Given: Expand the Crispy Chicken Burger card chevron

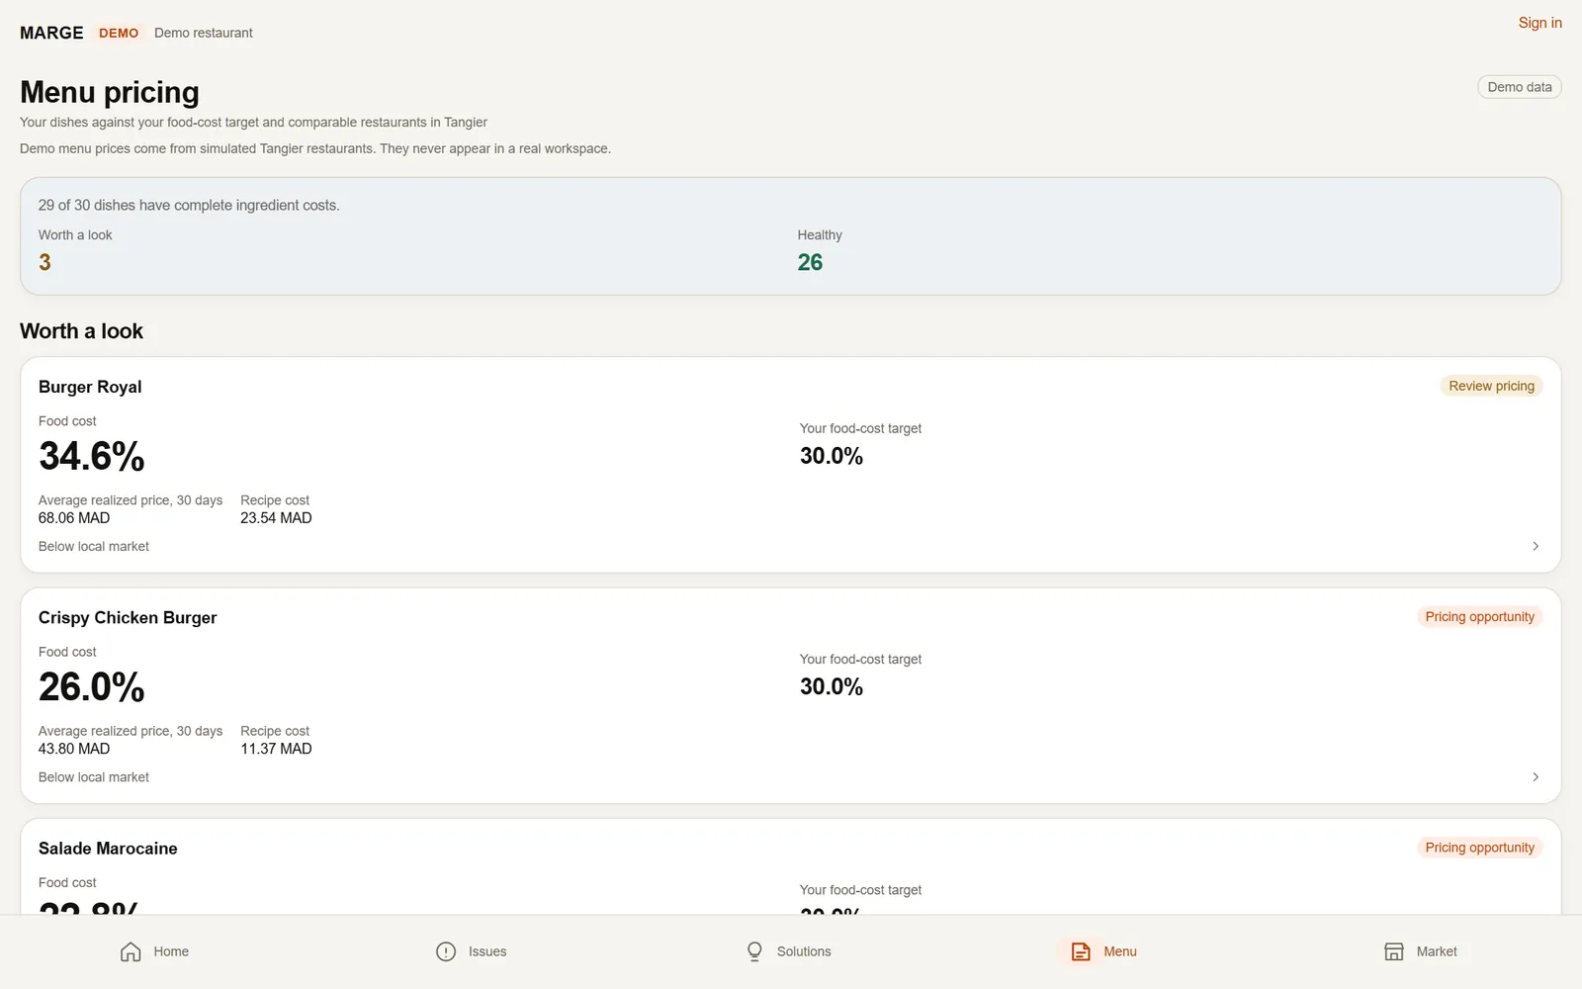Looking at the screenshot, I should [x=1536, y=777].
